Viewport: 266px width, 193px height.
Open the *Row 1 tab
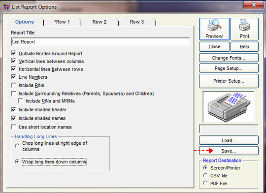[x=62, y=22]
